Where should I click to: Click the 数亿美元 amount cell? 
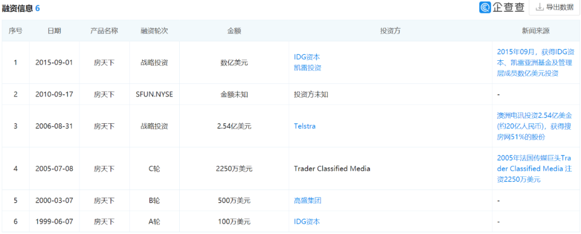pos(234,62)
